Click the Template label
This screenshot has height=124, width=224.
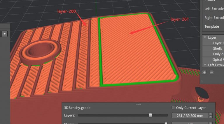[x=212, y=26]
